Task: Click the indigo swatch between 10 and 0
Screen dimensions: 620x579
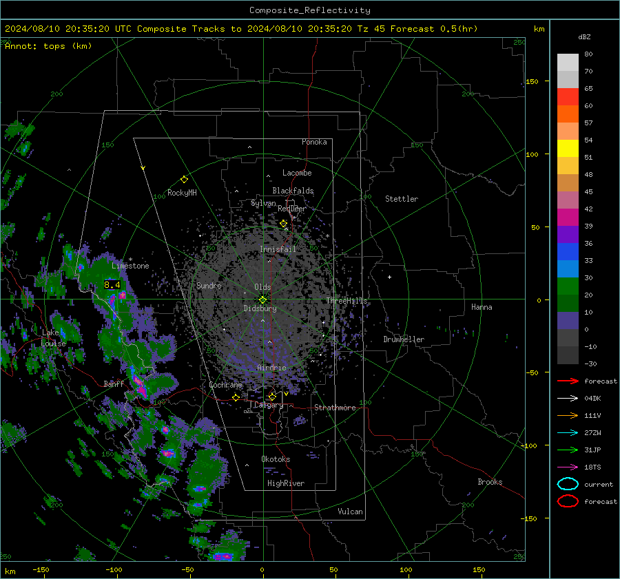Action: [568, 321]
